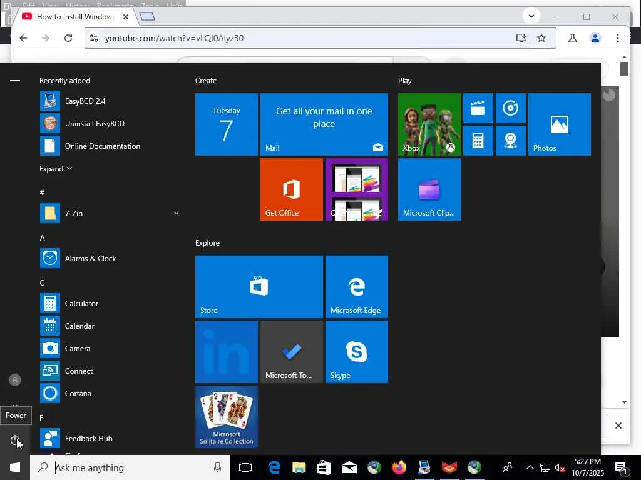Viewport: 641px width, 480px height.
Task: Click Chrome's back arrow
Action: pyautogui.click(x=23, y=38)
